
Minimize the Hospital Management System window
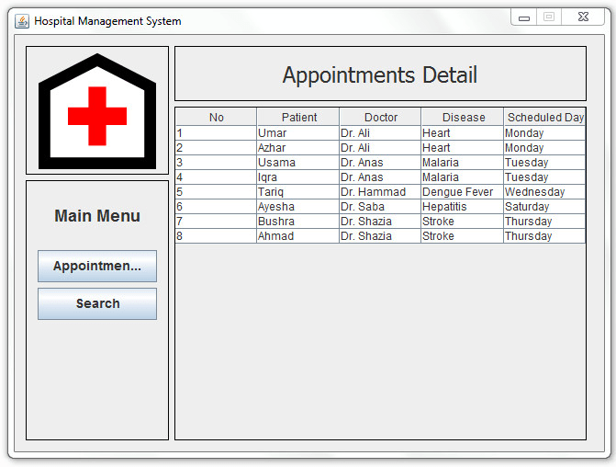pos(523,17)
